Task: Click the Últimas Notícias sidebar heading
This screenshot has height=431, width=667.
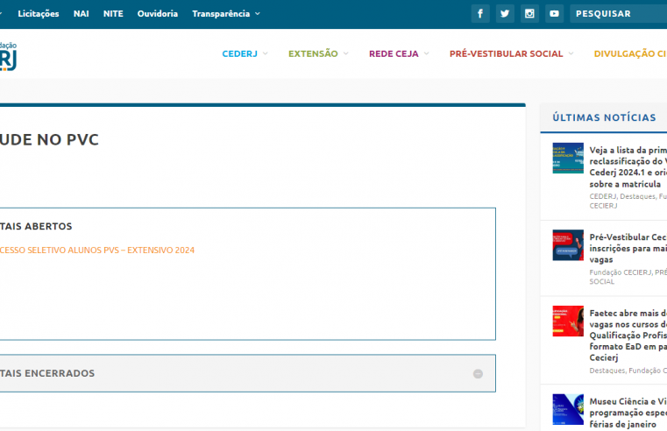Action: tap(604, 117)
